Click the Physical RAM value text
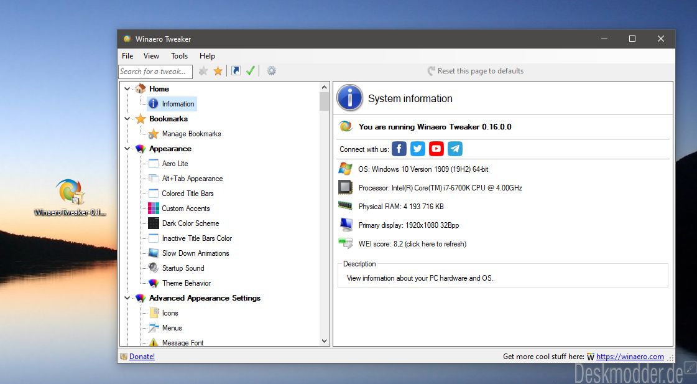Screen dimensions: 697x384 401,207
